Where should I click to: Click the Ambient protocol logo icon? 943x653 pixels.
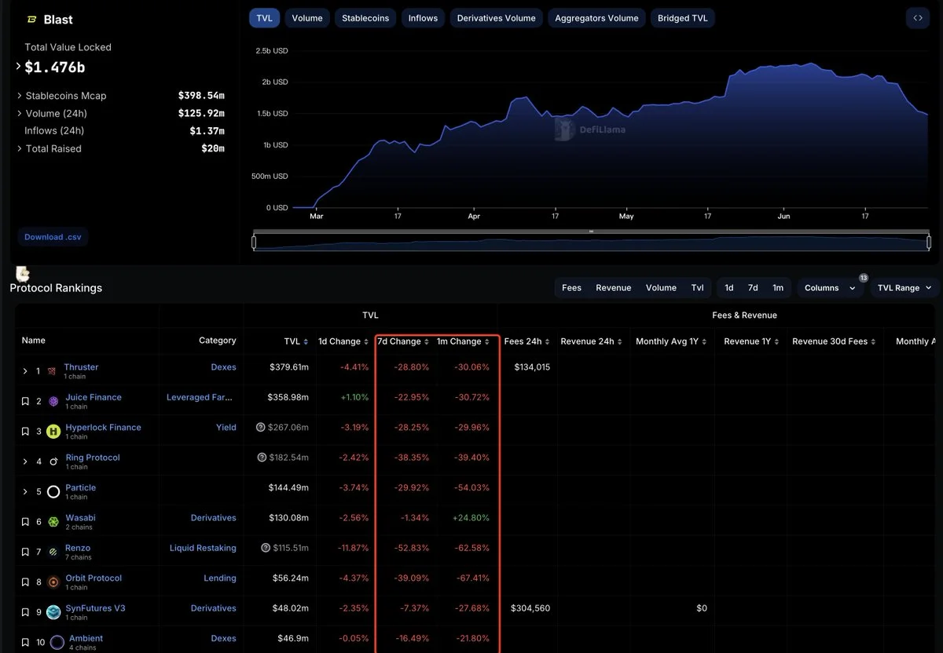pyautogui.click(x=57, y=643)
